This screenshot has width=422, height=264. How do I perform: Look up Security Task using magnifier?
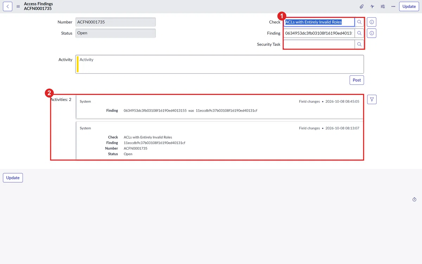pos(359,44)
